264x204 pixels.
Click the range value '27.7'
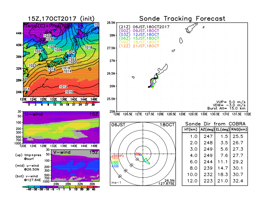[x=238, y=155]
